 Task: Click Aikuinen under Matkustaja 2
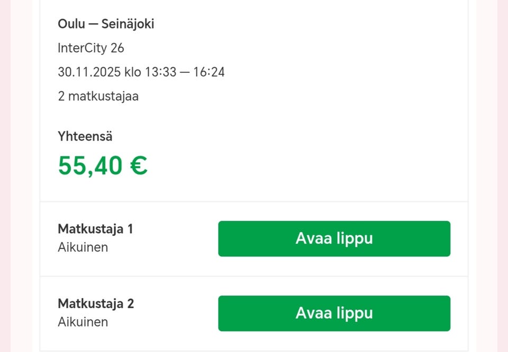click(83, 322)
